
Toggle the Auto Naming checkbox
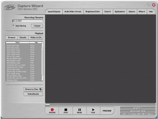pyautogui.click(x=14, y=26)
